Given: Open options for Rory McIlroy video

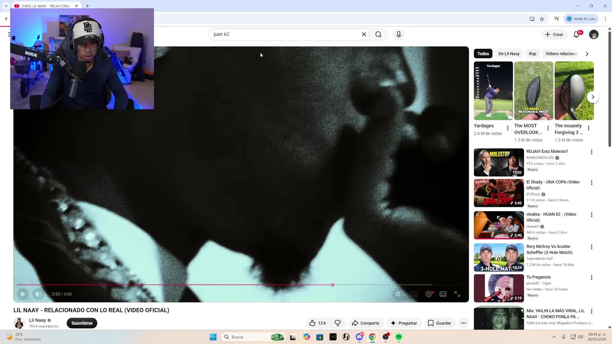Looking at the screenshot, I should (x=591, y=247).
